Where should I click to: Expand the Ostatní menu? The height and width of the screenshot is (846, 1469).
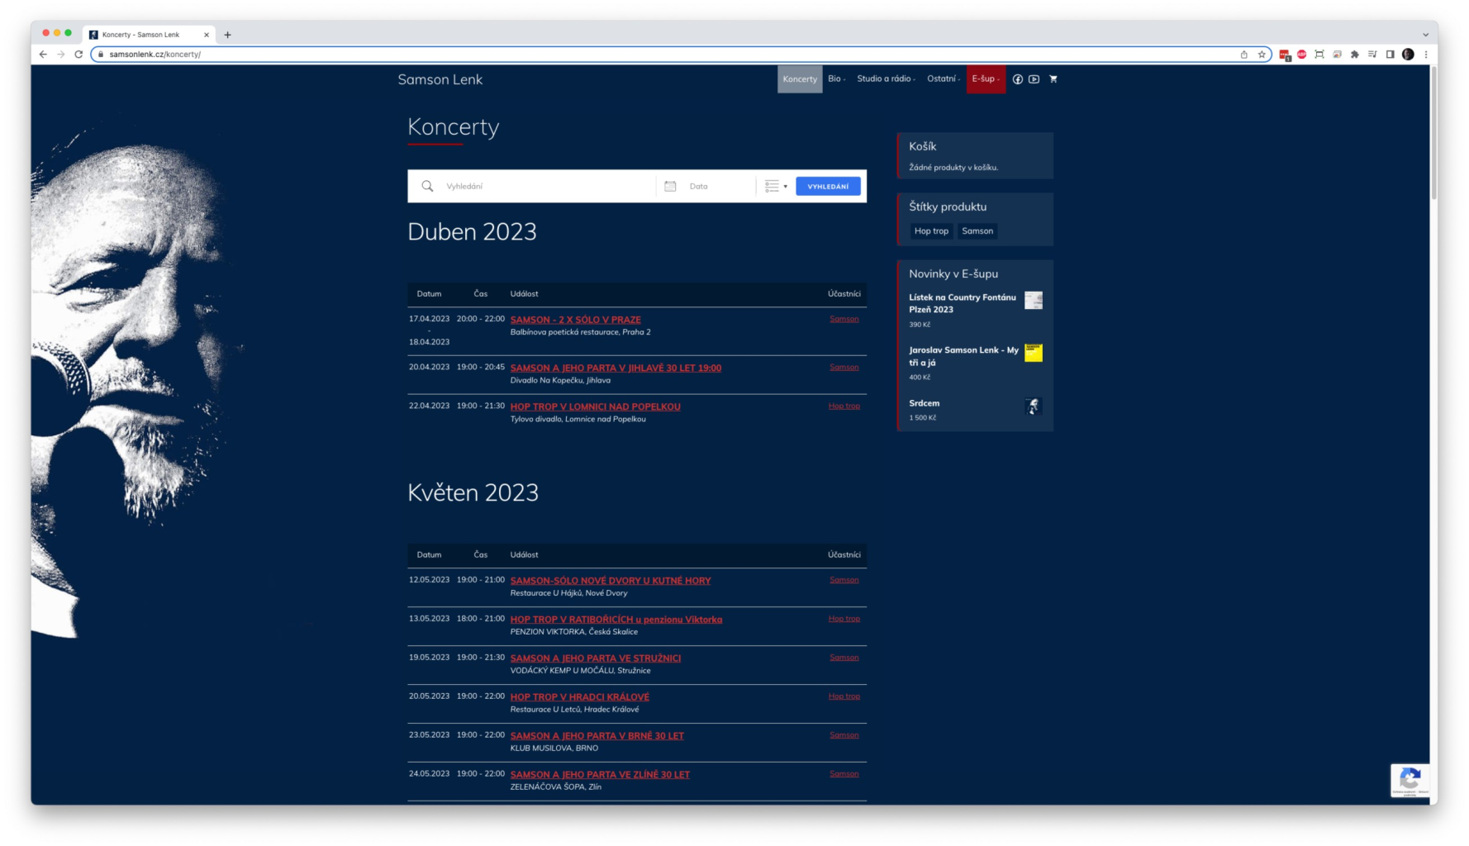pos(943,79)
